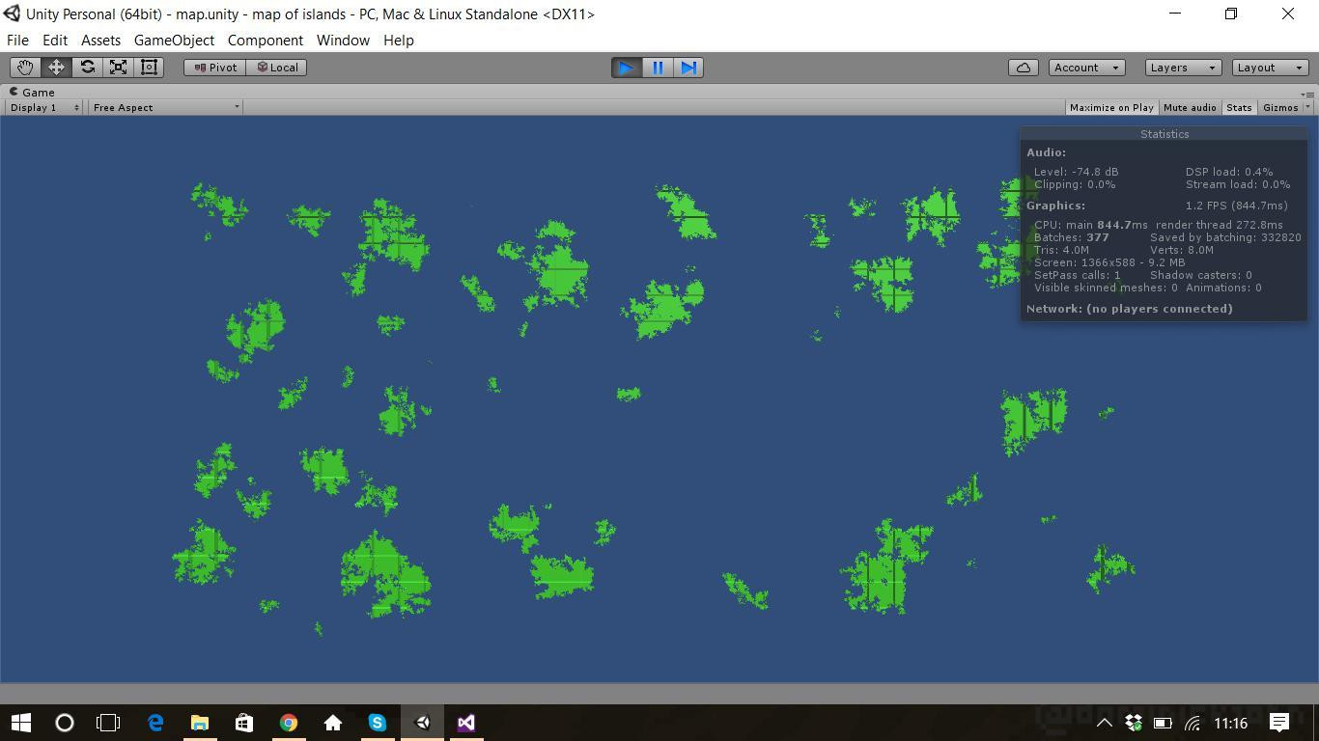Toggle Gizmos in Game view

pos(1280,107)
